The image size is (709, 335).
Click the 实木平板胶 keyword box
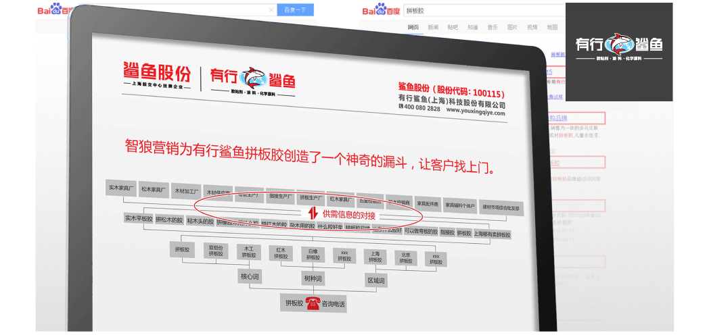pyautogui.click(x=139, y=218)
